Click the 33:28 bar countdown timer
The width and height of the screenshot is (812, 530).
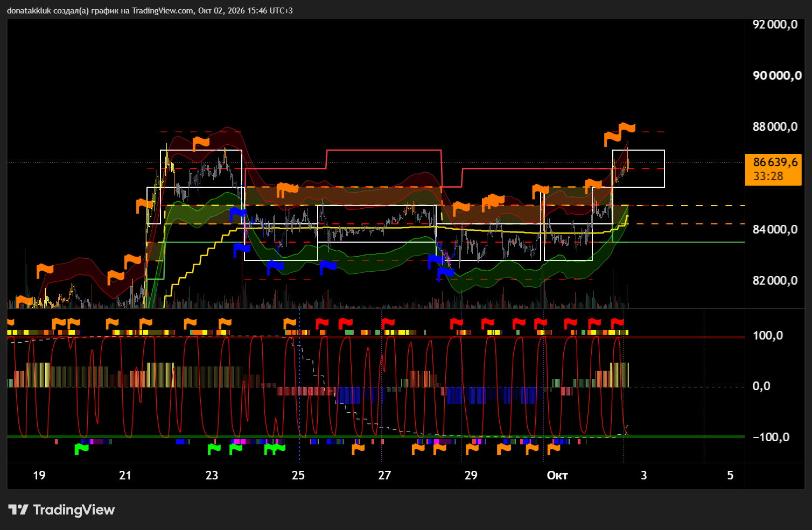click(x=768, y=176)
